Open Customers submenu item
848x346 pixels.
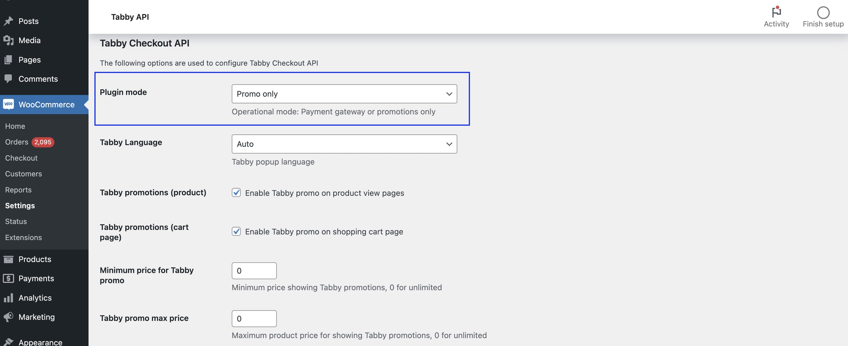(x=24, y=174)
